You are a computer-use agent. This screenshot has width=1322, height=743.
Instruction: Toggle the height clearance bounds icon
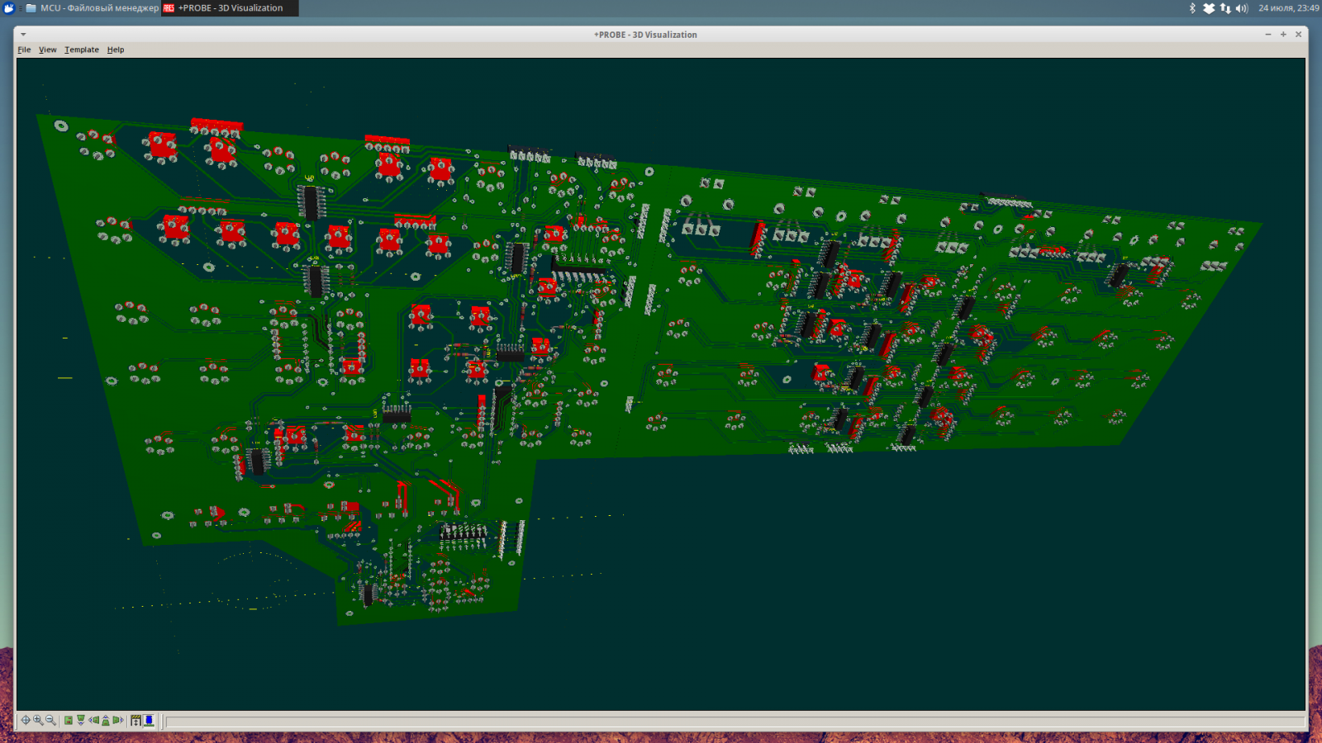point(136,720)
